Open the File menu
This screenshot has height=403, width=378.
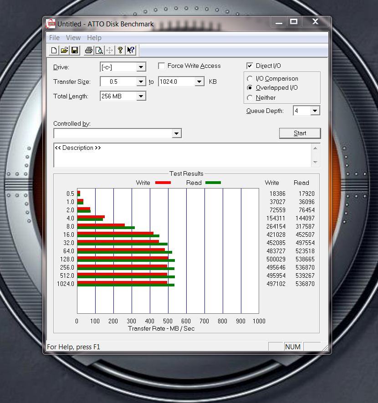pos(54,38)
